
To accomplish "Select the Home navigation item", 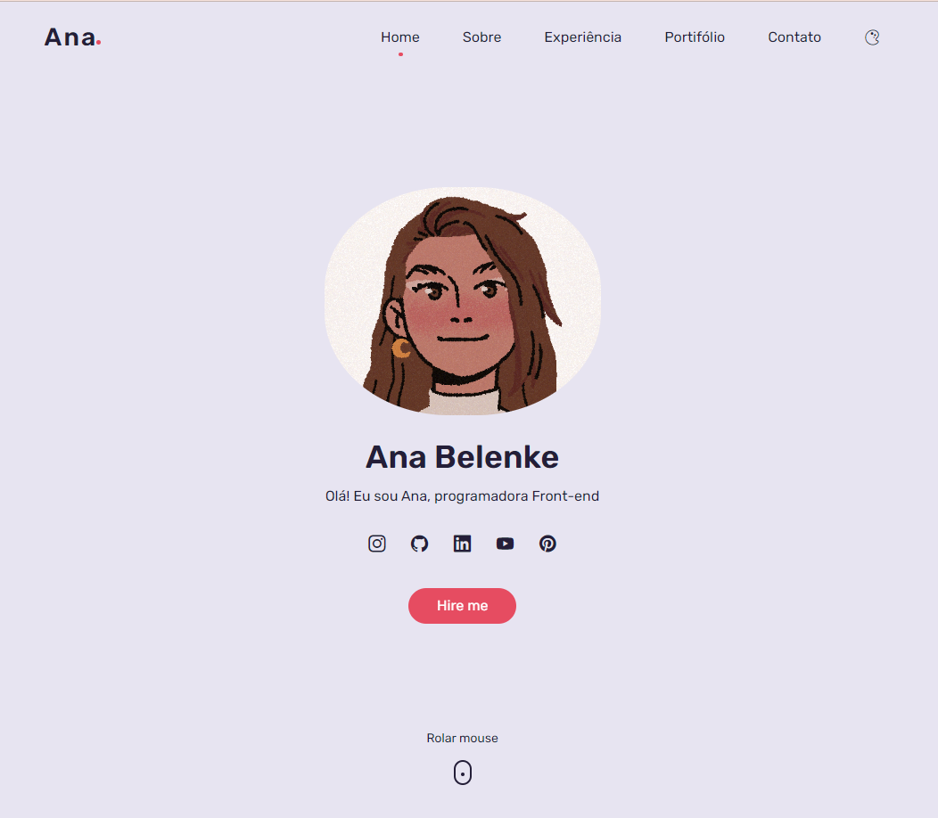I will (399, 37).
